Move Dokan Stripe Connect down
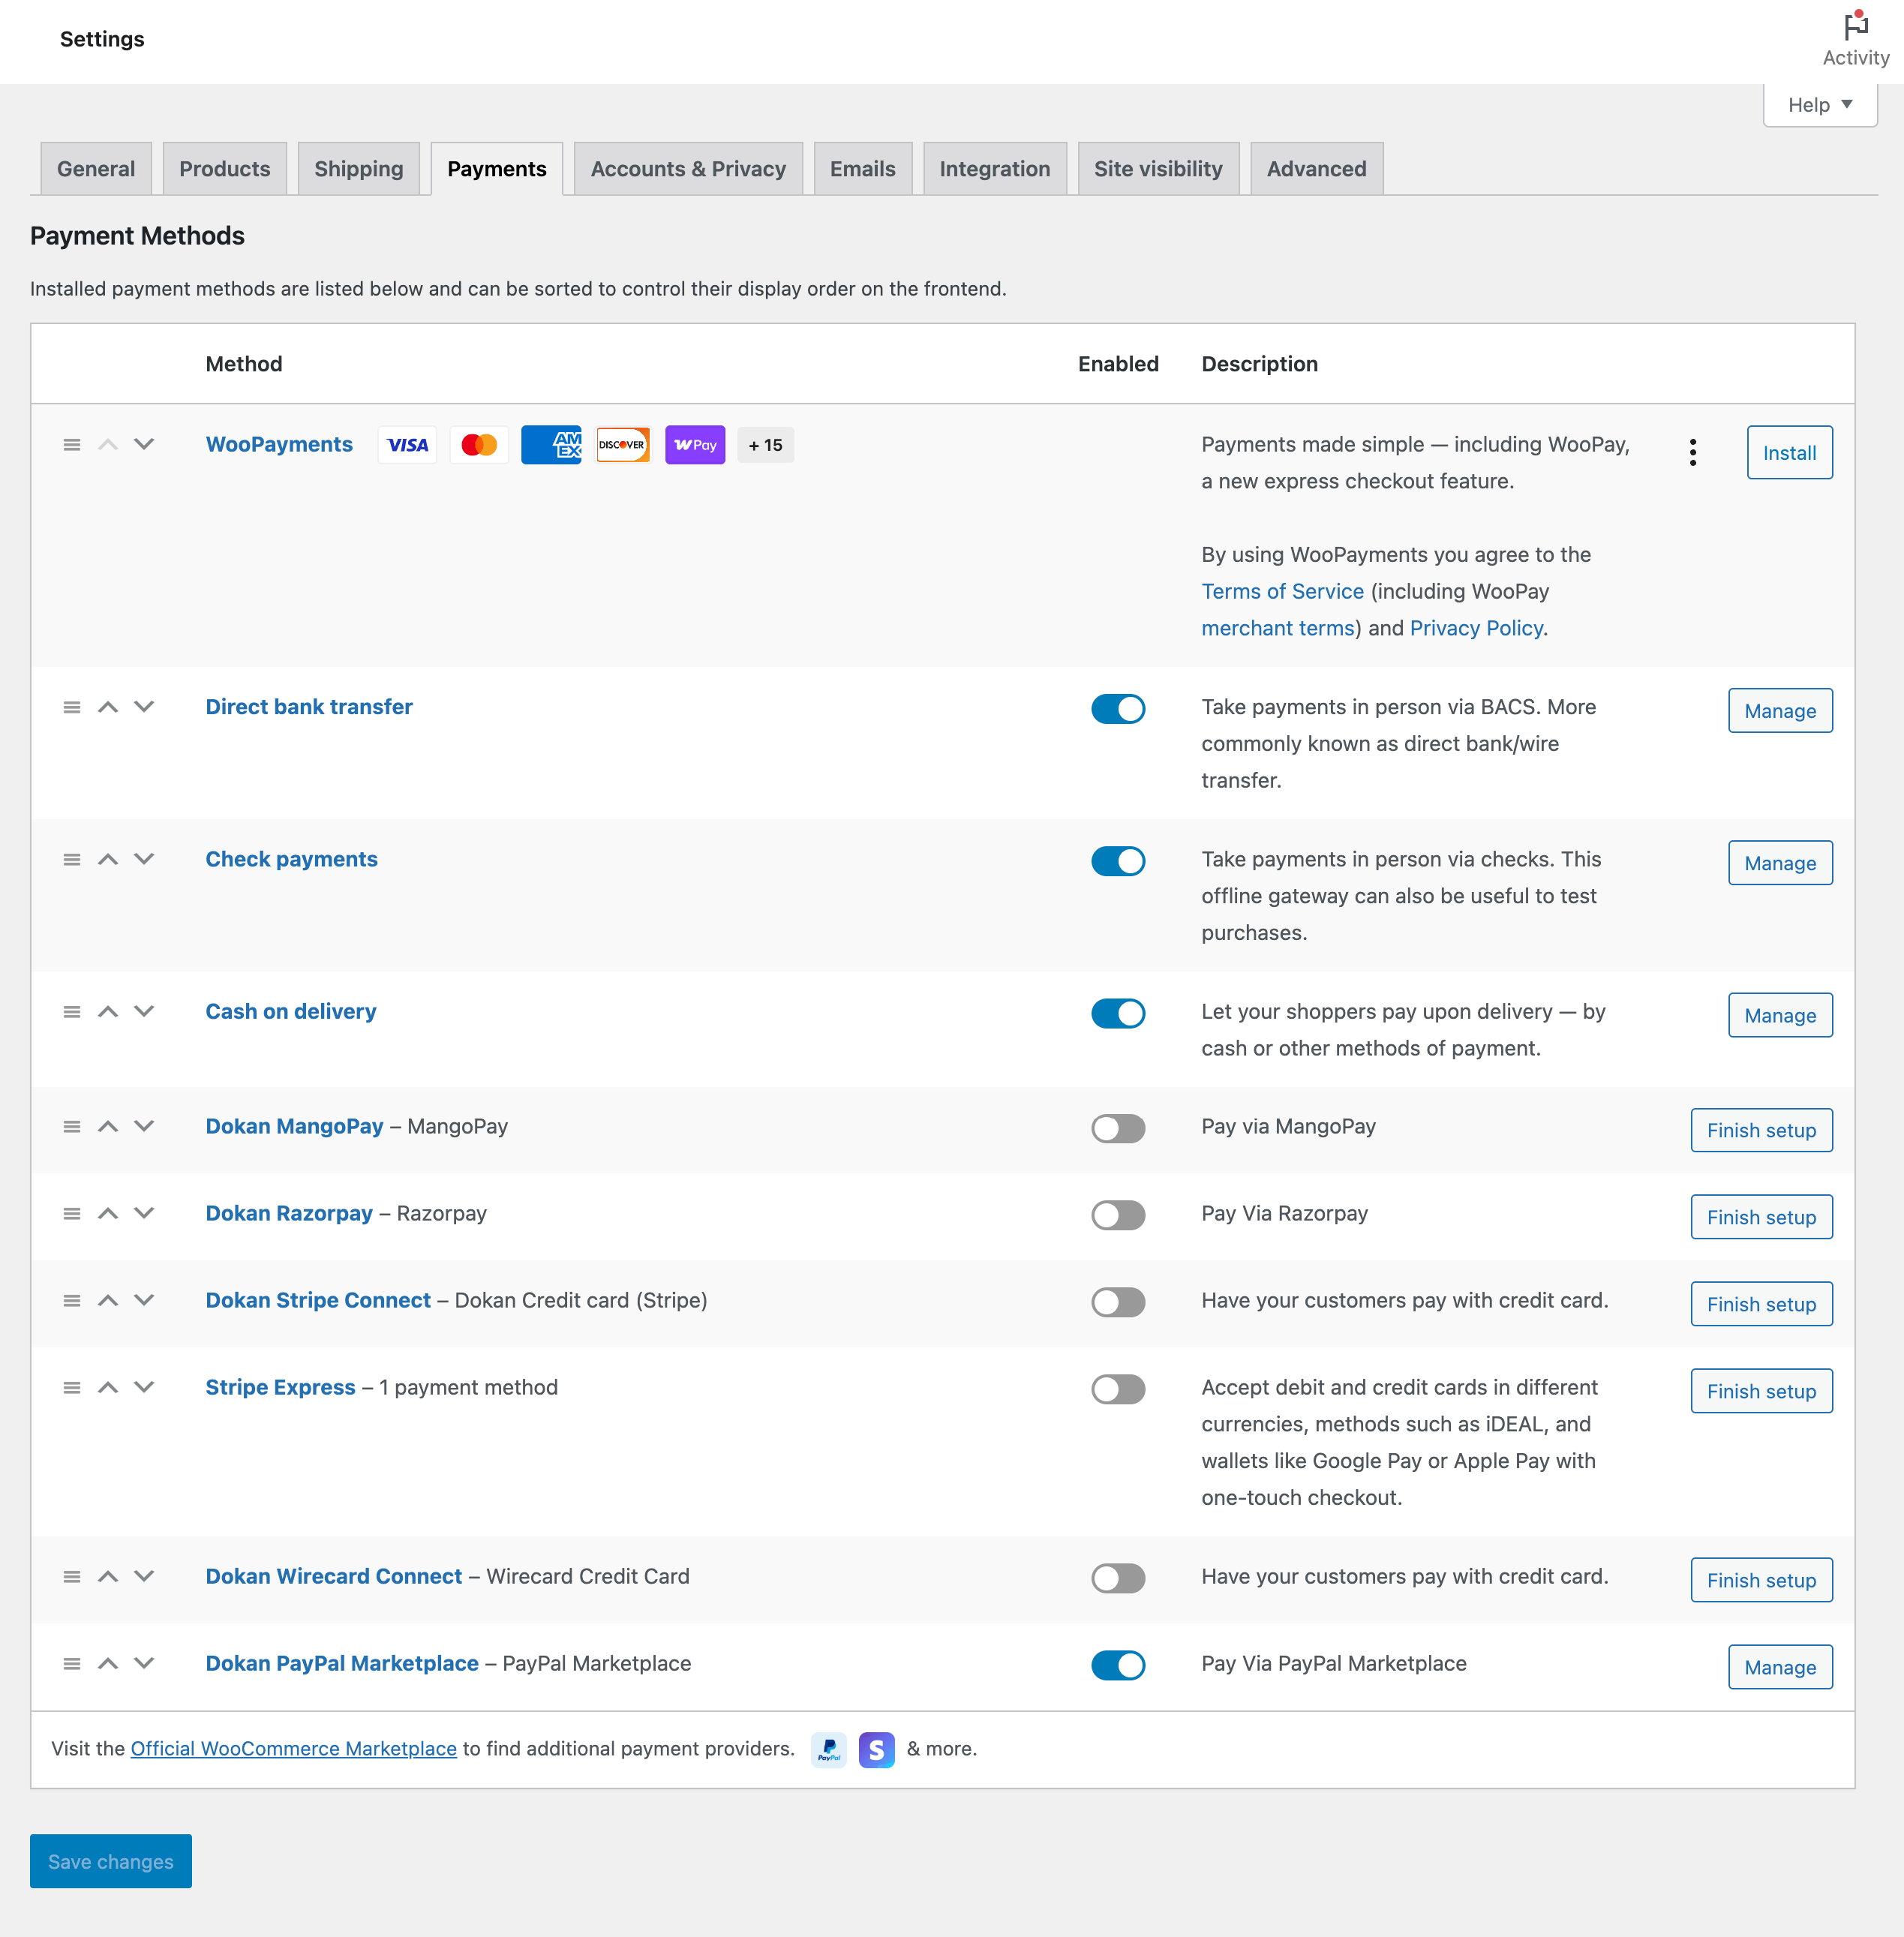The height and width of the screenshot is (1937, 1904). [144, 1300]
